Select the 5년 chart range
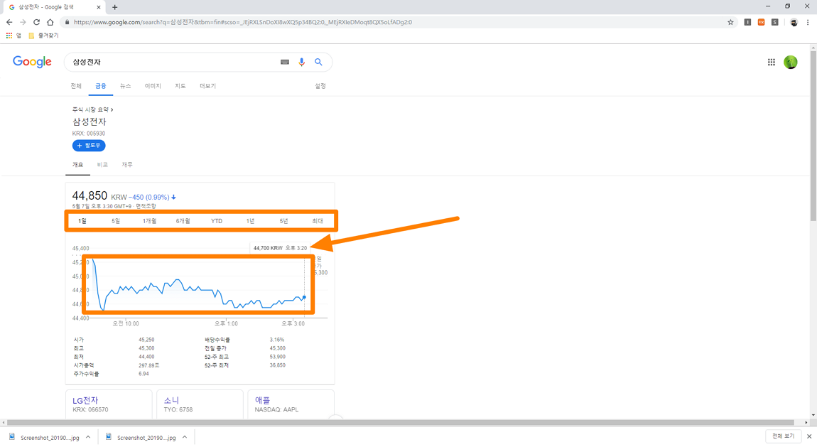 coord(283,221)
